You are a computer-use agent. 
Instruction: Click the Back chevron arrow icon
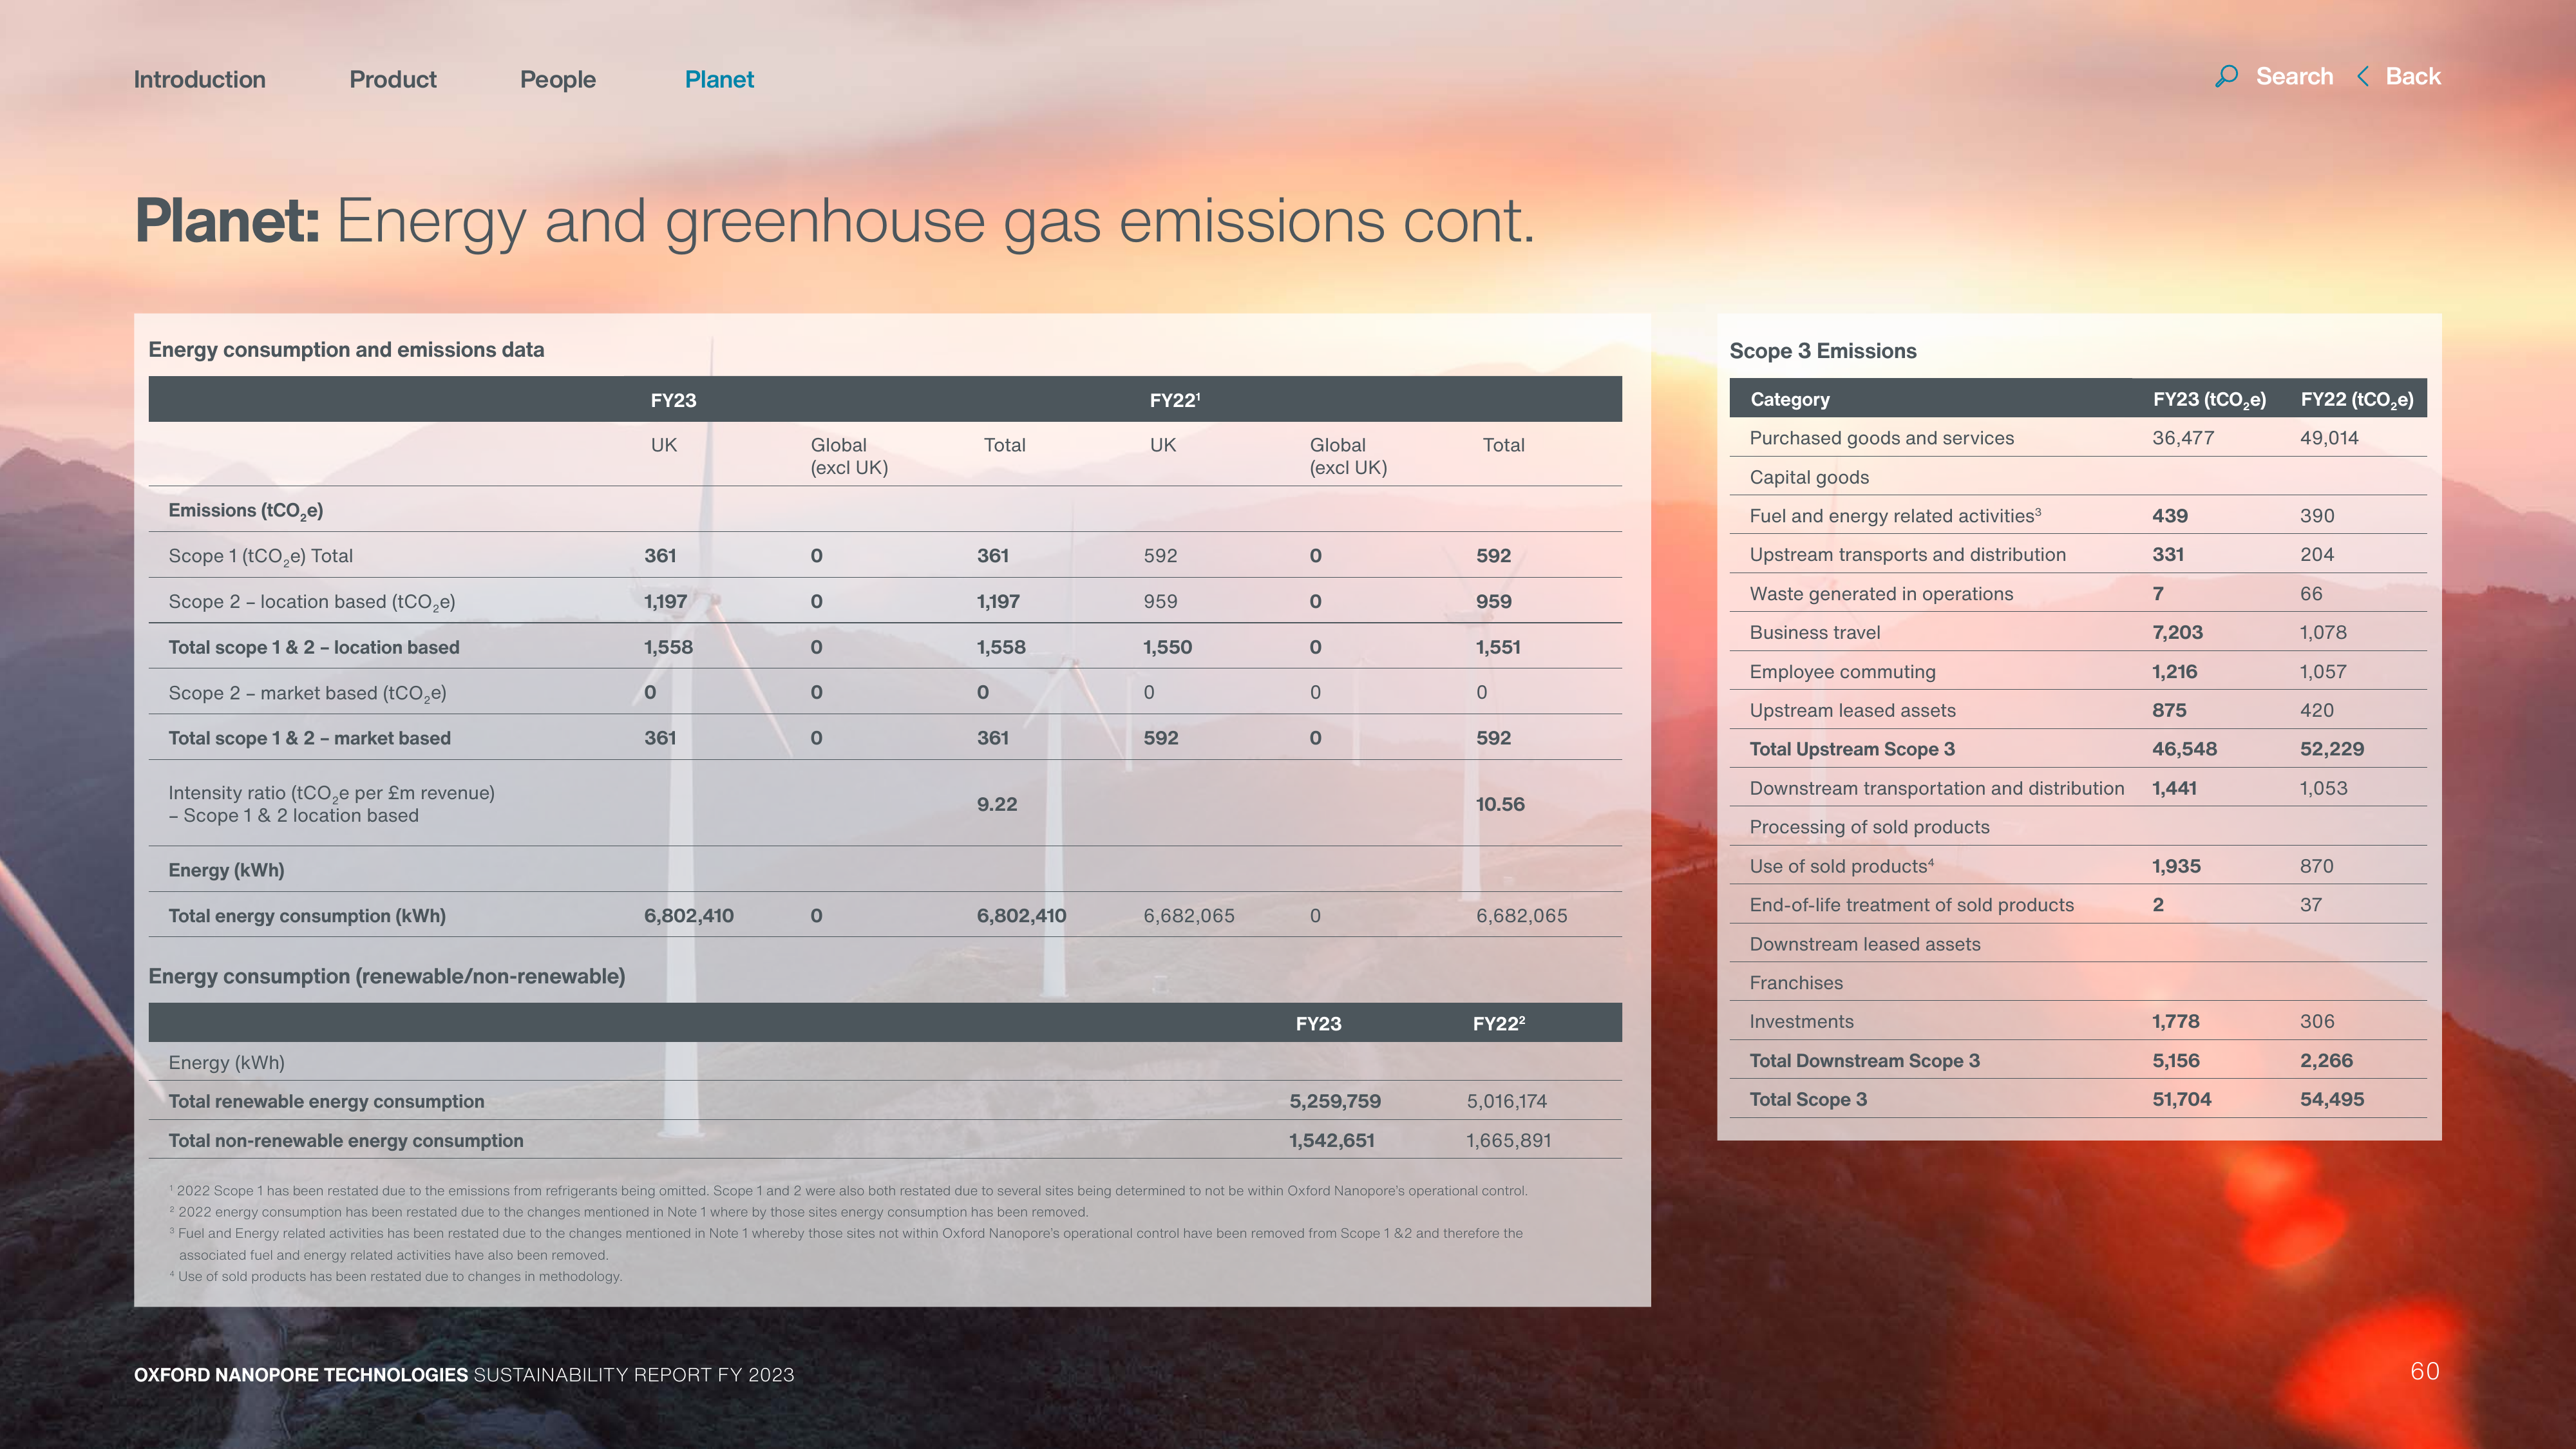click(x=2363, y=76)
